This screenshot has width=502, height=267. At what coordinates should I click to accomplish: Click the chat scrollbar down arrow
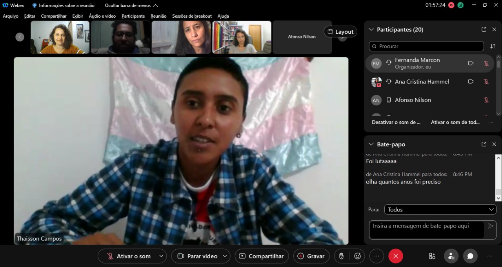(498, 198)
